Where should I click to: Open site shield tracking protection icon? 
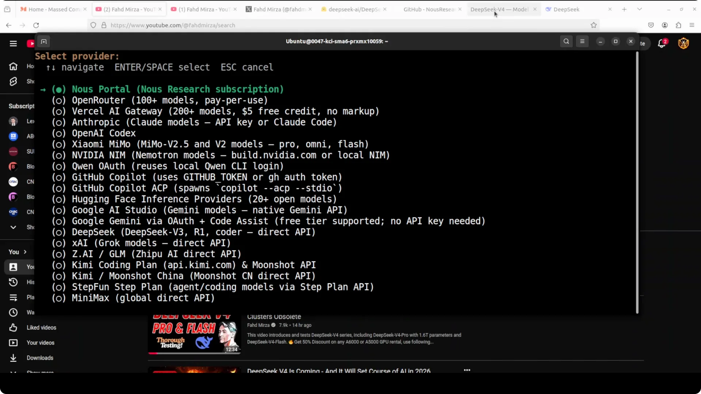(93, 25)
